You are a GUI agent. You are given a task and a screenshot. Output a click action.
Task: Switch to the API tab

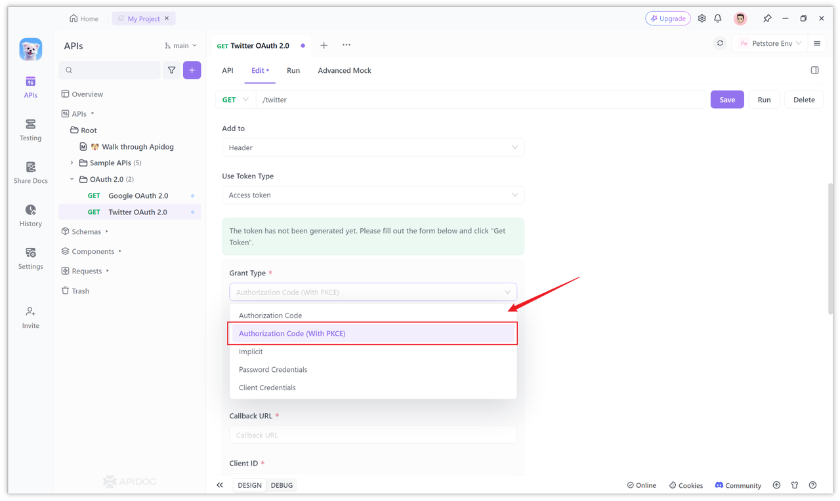[228, 70]
